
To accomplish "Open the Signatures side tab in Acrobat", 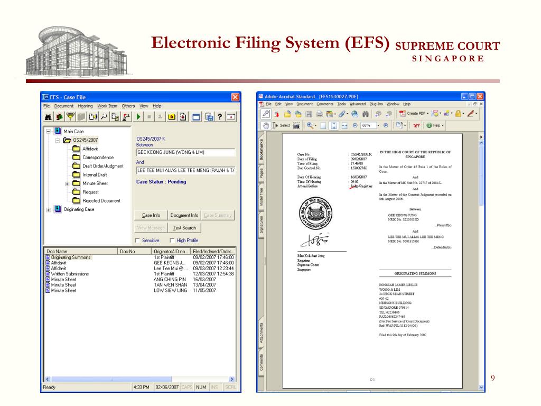I will [262, 224].
